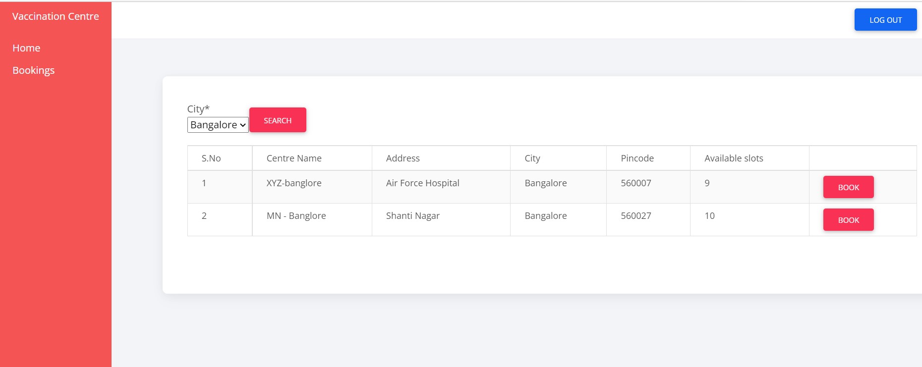Click the Shanti Nagar address cell

point(413,215)
